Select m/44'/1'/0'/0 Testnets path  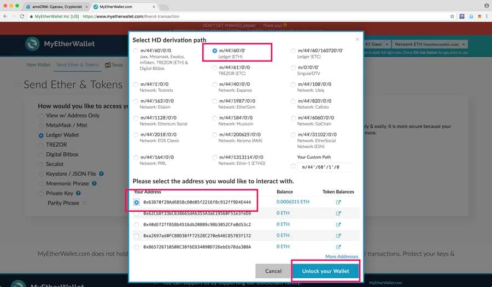136,84
